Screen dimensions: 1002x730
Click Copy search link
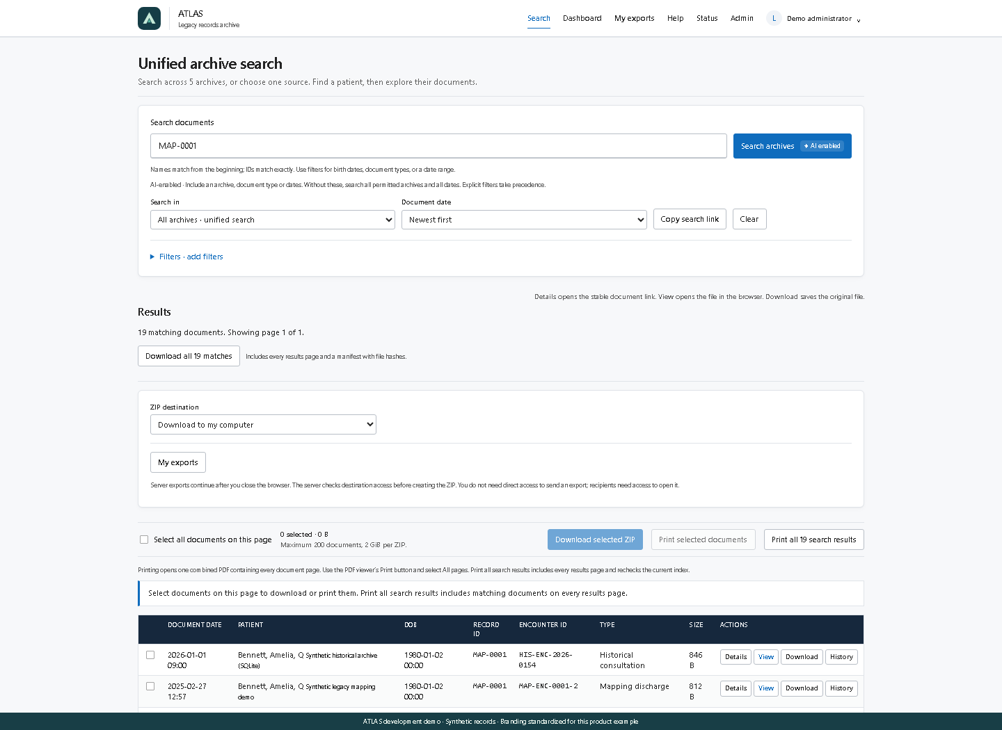[x=690, y=219]
